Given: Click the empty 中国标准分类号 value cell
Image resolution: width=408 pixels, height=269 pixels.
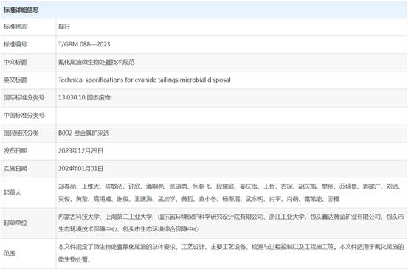Looking at the screenshot, I should [x=232, y=116].
